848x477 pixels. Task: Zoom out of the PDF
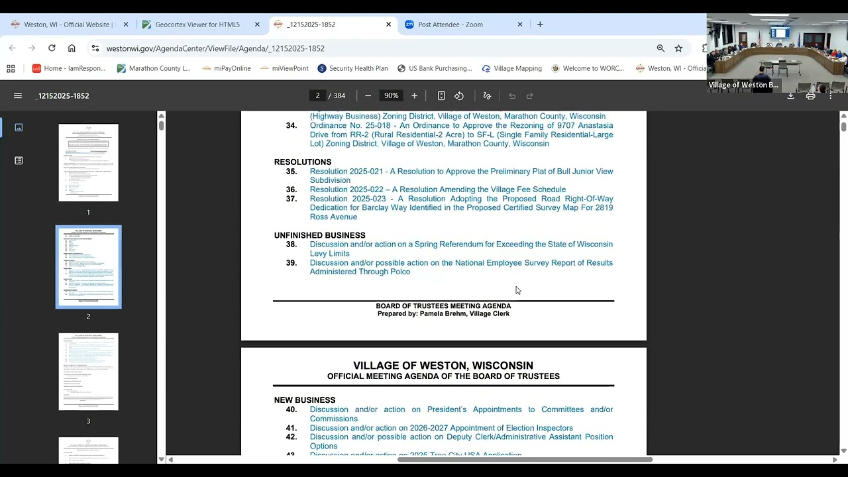368,96
